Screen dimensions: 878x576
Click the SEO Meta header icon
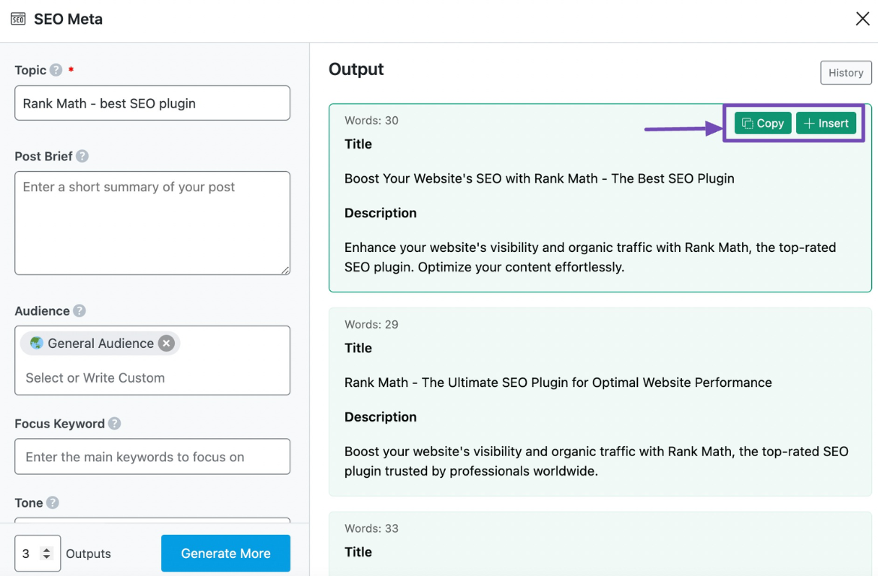pyautogui.click(x=18, y=19)
